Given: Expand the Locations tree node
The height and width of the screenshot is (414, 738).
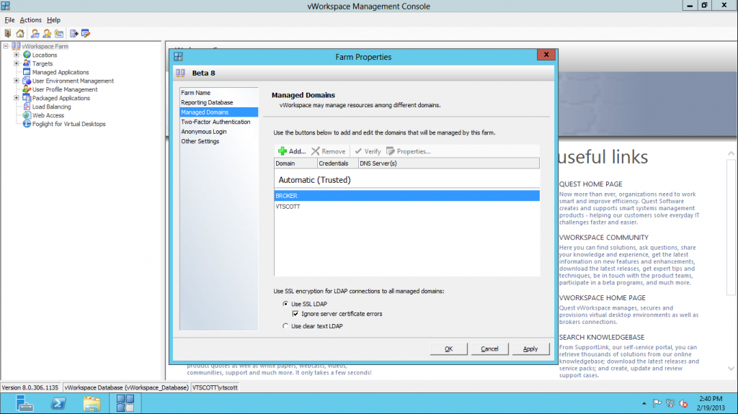Looking at the screenshot, I should tap(17, 55).
